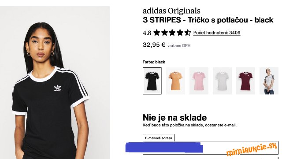The height and width of the screenshot is (159, 282).
Task: Click the third rating star
Action: pos(172,33)
